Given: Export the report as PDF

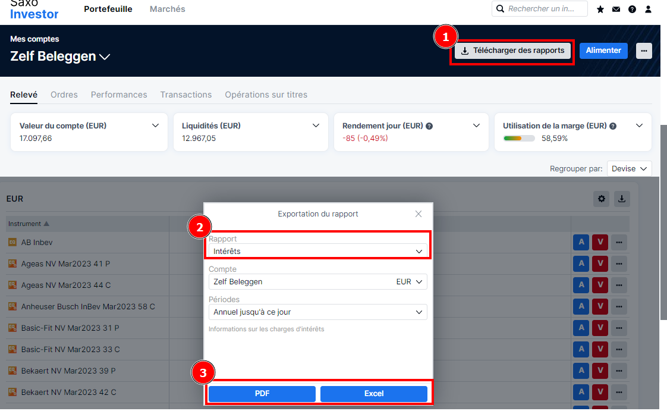Looking at the screenshot, I should (262, 394).
